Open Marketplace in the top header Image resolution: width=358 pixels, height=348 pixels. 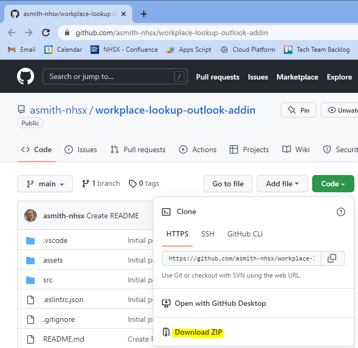[x=297, y=77]
